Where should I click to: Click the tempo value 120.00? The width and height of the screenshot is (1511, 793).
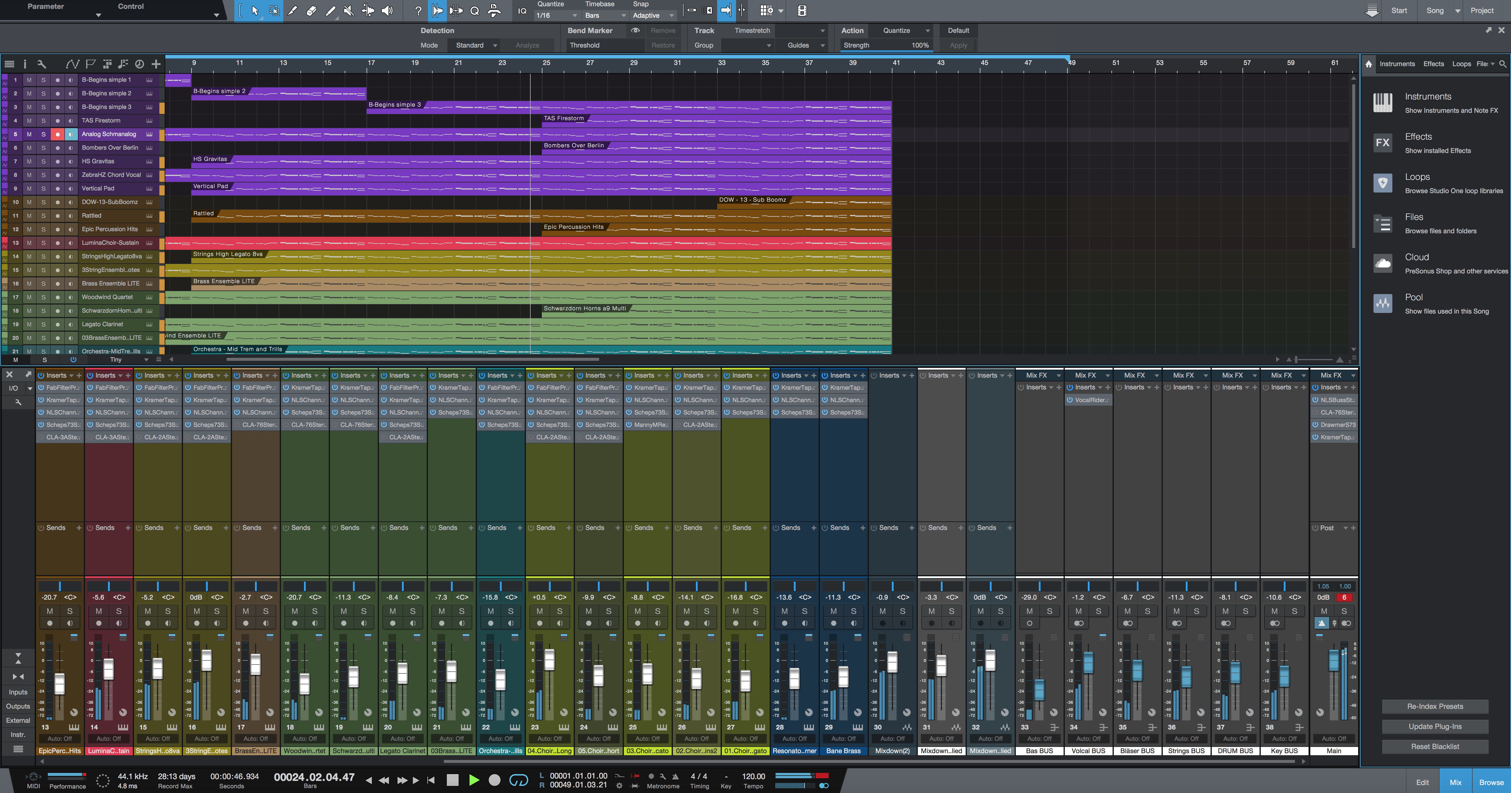pos(753,776)
